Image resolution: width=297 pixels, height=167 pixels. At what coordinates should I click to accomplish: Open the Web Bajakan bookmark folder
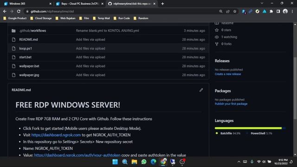(x=65, y=18)
